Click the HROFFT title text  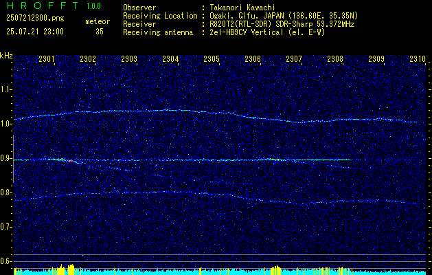tap(43, 5)
